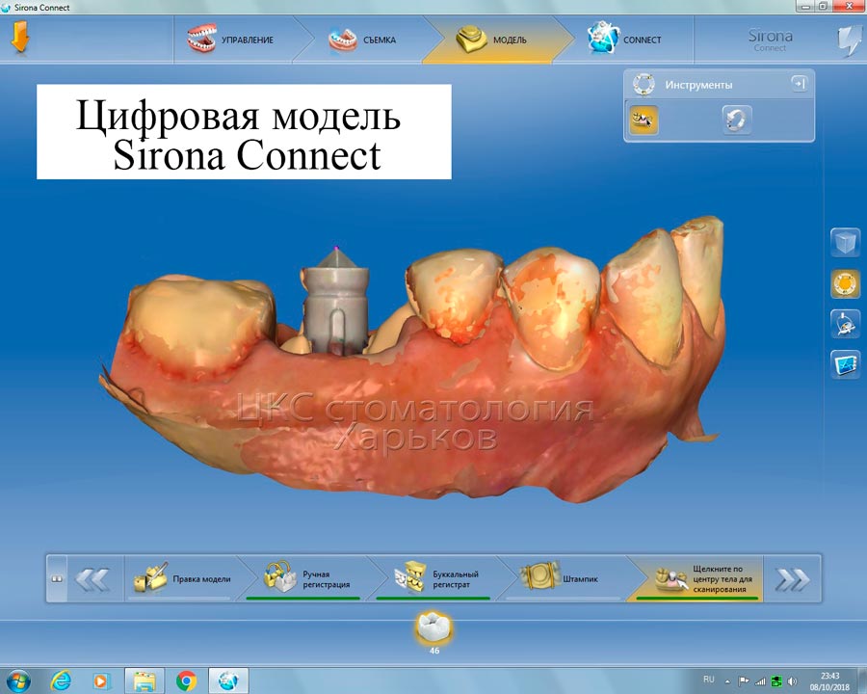The image size is (867, 694).
Task: Switch to Sirona Connect taskbar button
Action: click(x=227, y=681)
